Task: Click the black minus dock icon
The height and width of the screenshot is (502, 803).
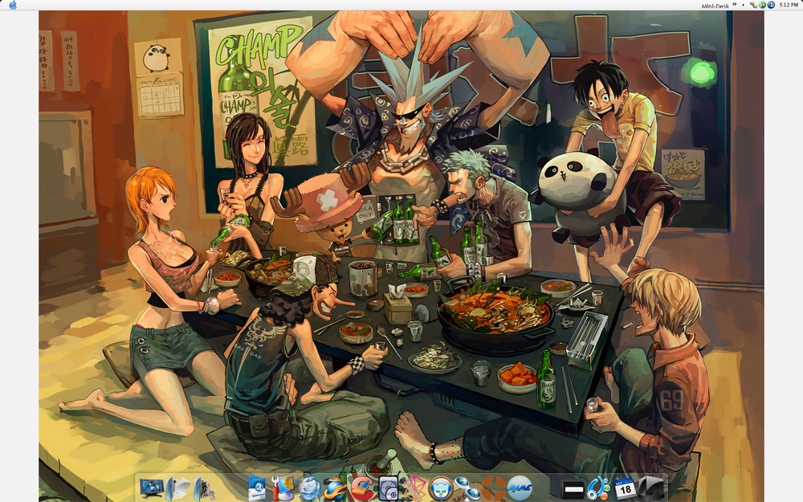Action: [573, 488]
